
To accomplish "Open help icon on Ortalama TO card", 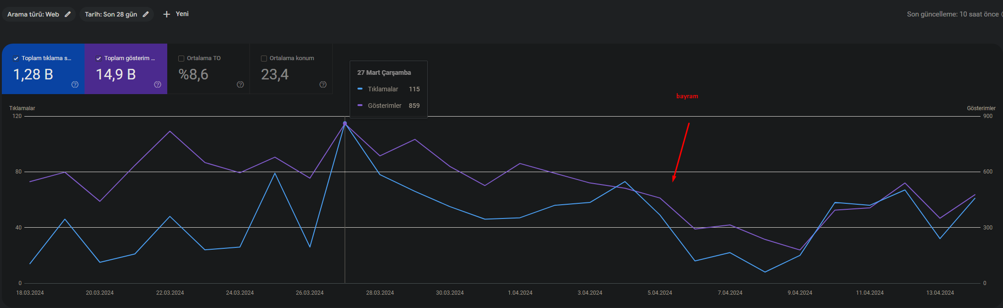I will (240, 84).
